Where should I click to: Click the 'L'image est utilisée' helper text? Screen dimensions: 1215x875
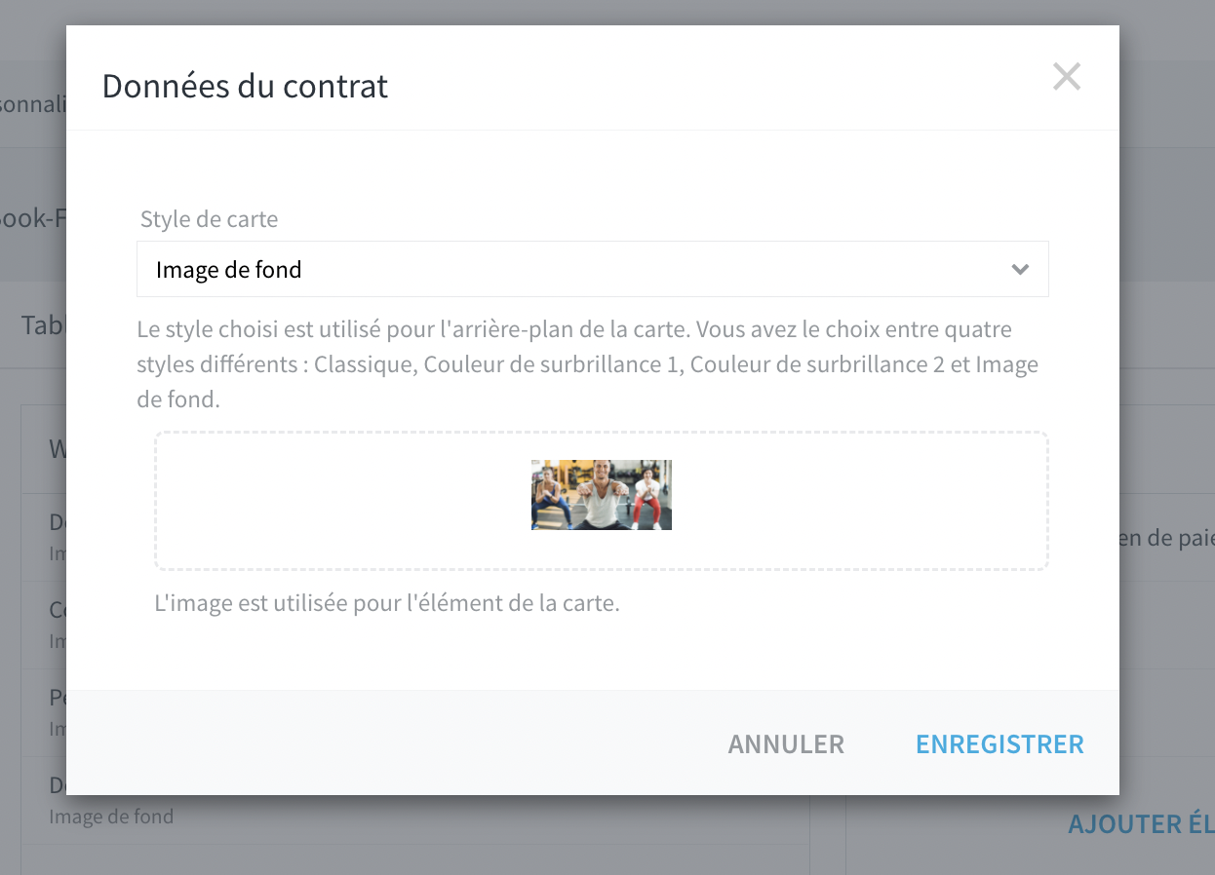[x=387, y=603]
